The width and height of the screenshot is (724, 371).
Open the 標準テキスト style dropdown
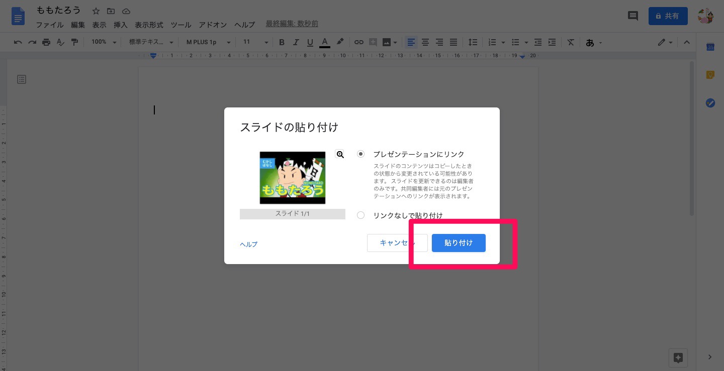[x=151, y=42]
